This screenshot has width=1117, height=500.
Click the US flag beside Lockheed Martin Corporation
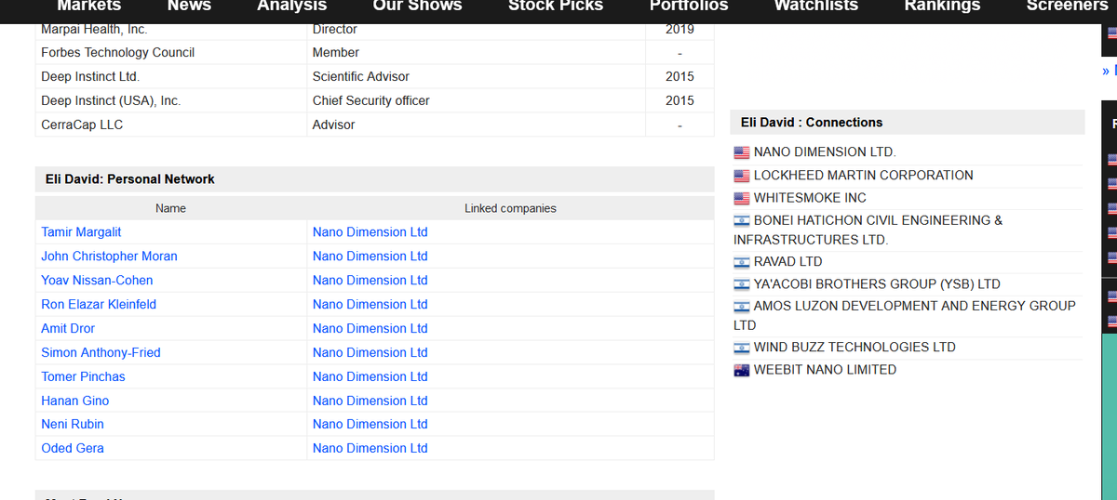point(742,176)
